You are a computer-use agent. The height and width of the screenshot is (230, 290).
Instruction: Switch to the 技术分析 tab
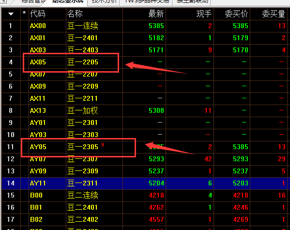click(104, 1)
